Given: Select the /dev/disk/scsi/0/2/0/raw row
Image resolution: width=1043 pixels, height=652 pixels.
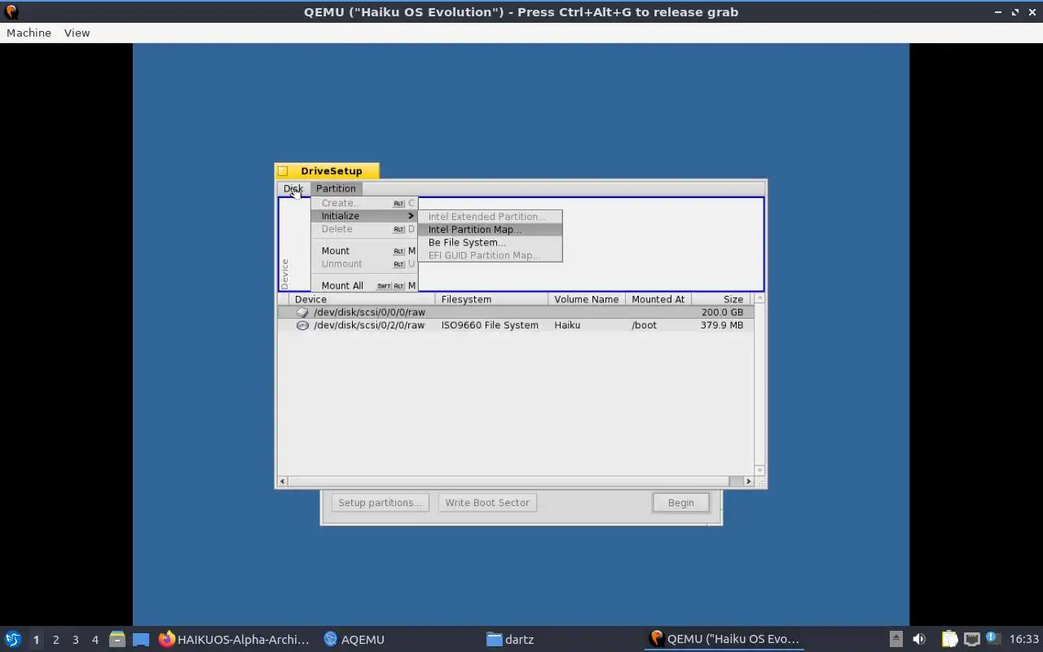Looking at the screenshot, I should (x=516, y=325).
